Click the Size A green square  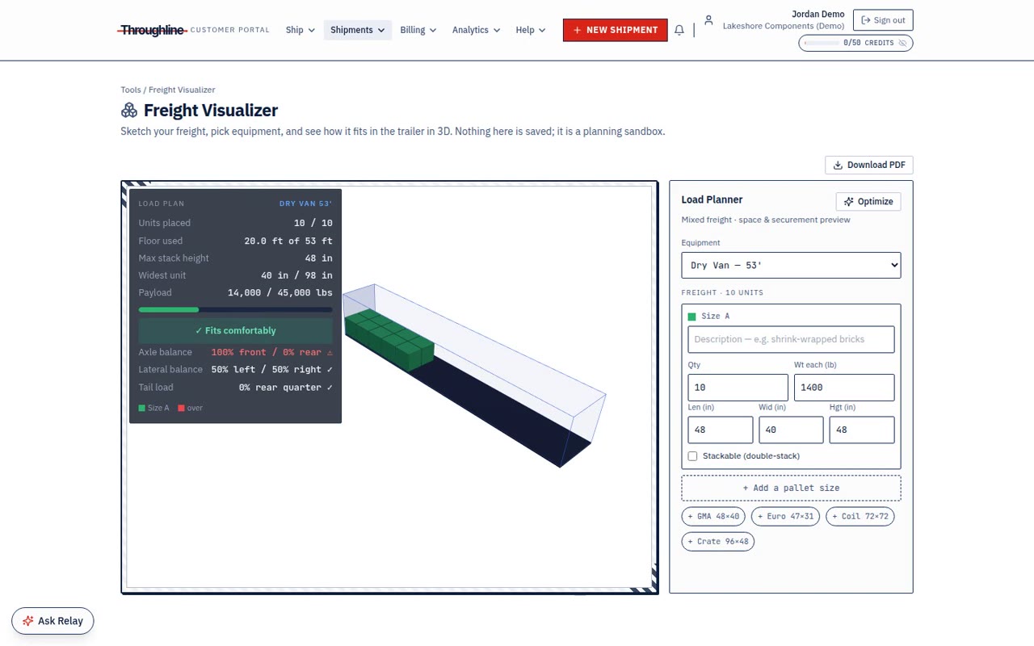691,317
